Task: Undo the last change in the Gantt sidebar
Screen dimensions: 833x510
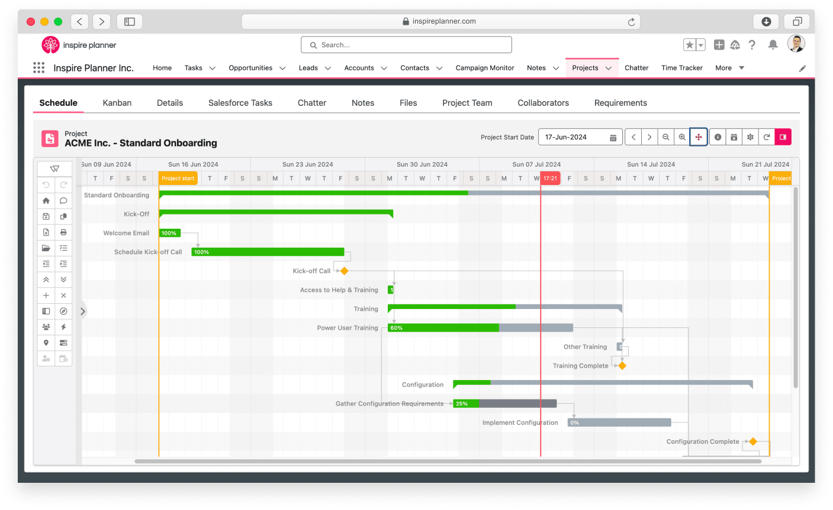Action: (x=46, y=184)
